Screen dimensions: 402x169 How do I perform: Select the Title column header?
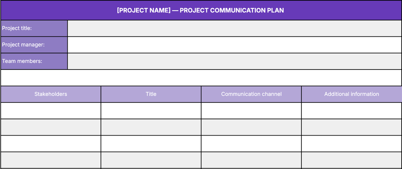coord(151,94)
